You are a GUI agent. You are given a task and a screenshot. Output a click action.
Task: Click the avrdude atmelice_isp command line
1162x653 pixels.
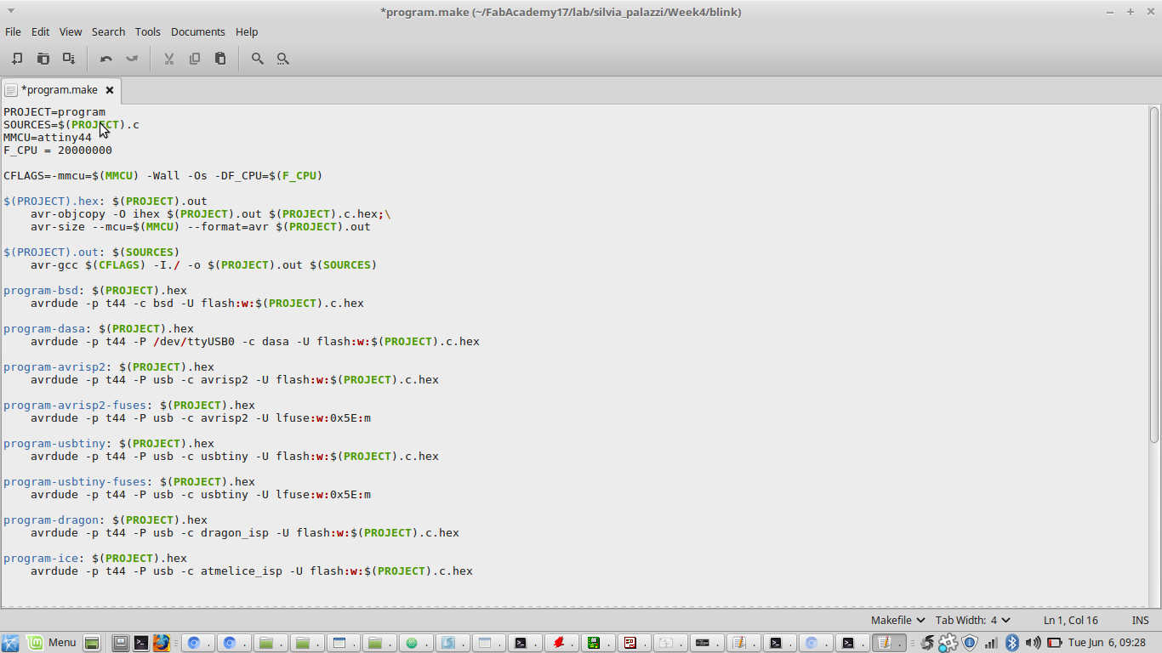coord(252,571)
